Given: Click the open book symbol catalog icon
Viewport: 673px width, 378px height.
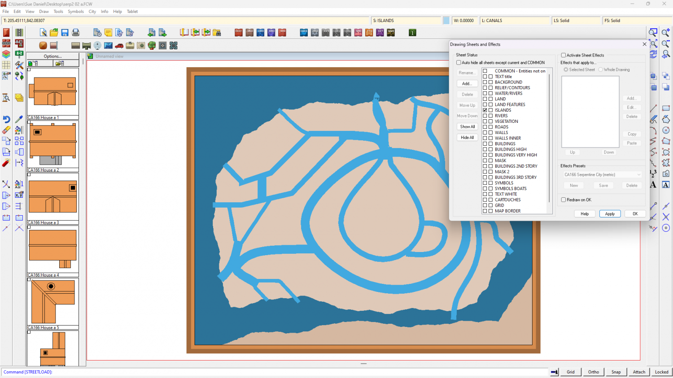Looking at the screenshot, I should [184, 32].
